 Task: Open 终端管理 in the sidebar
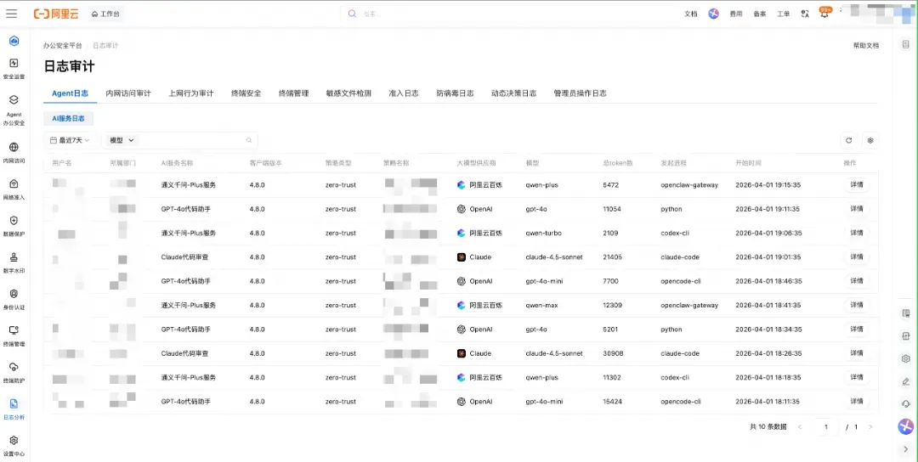point(14,336)
